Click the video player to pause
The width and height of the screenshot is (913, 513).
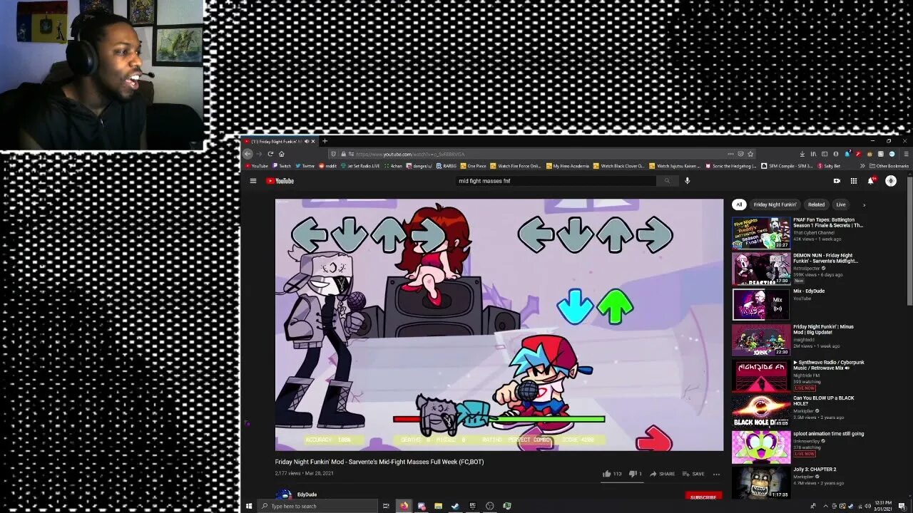tap(499, 325)
